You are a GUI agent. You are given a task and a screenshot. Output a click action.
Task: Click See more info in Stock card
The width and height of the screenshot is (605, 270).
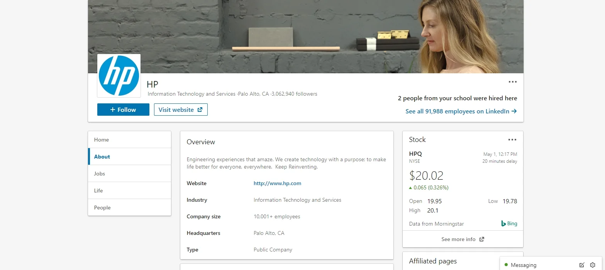click(x=458, y=239)
